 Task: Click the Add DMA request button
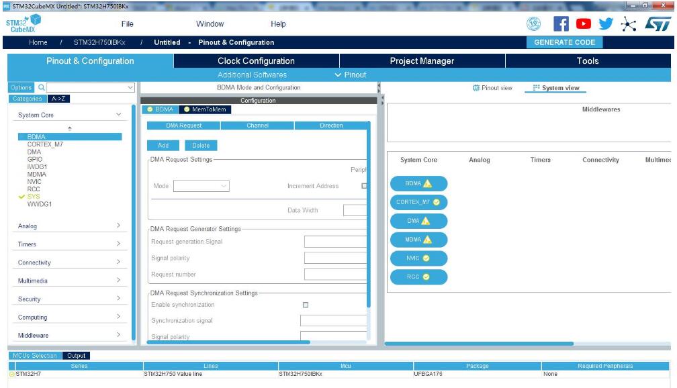pyautogui.click(x=163, y=146)
